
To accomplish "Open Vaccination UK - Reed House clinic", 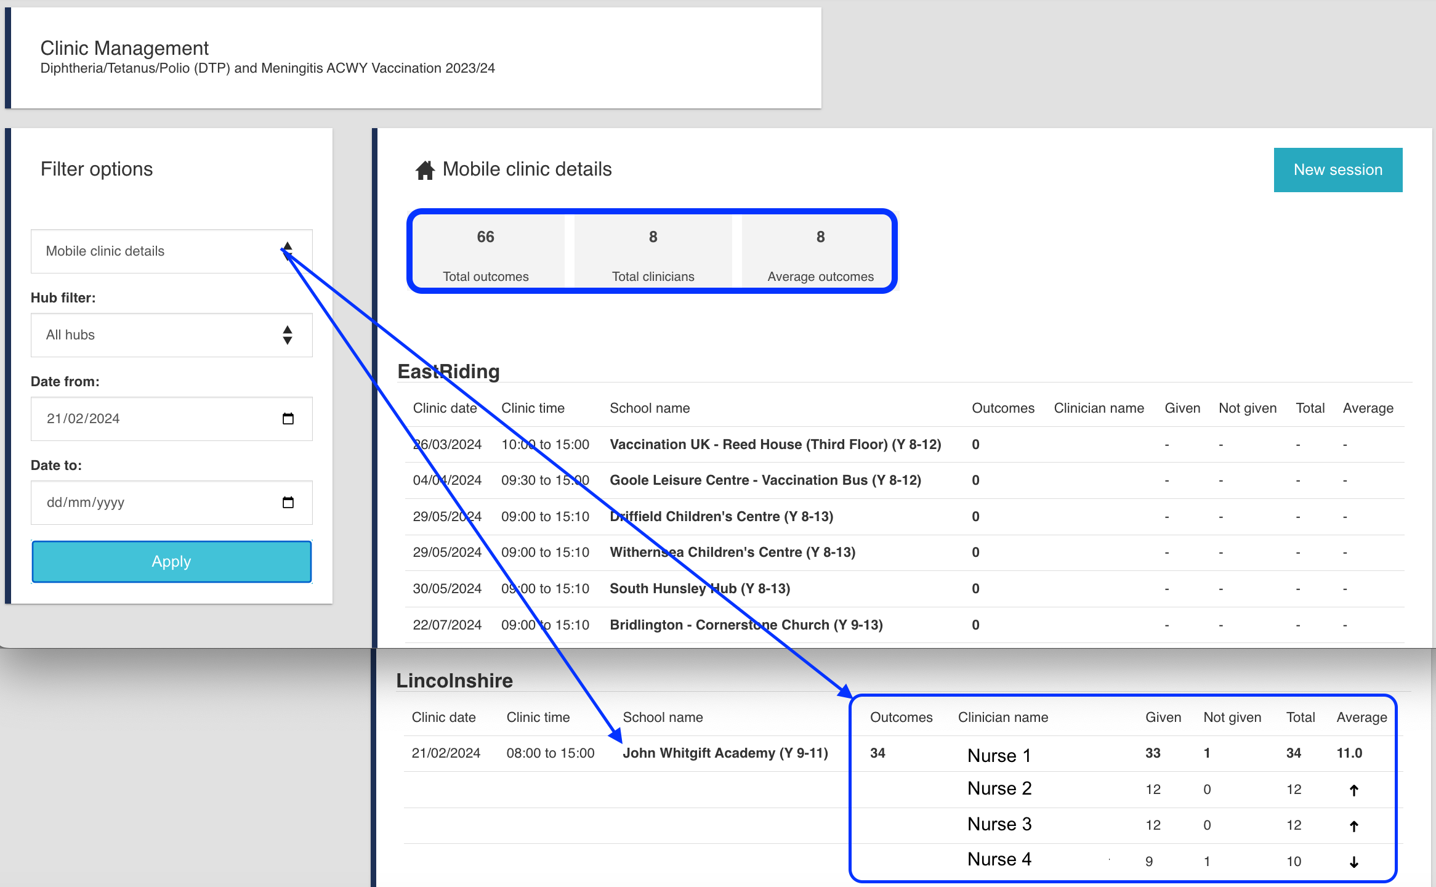I will [x=775, y=445].
